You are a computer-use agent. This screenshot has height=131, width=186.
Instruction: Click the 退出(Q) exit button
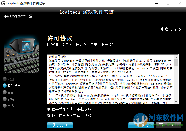pyautogui.click(x=60, y=125)
